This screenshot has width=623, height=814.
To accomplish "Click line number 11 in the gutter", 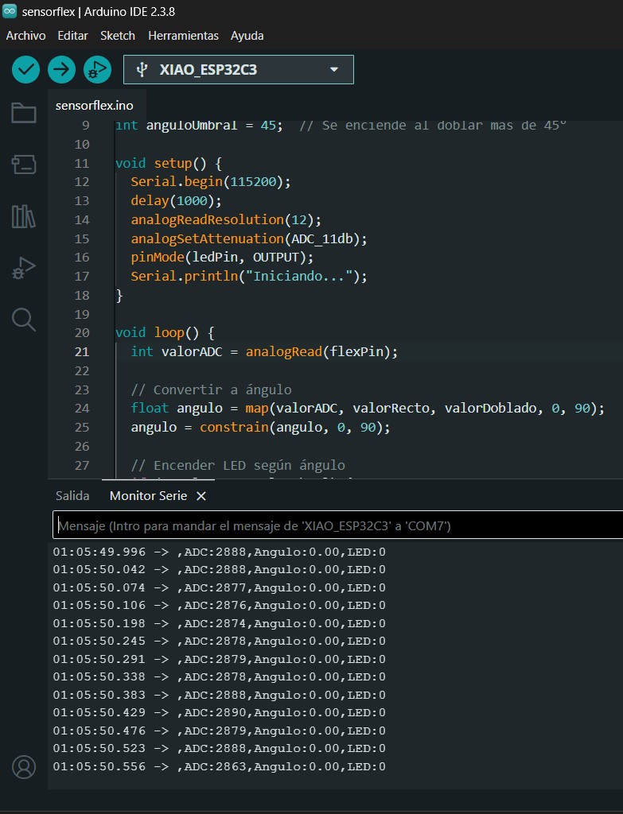I will (x=82, y=164).
